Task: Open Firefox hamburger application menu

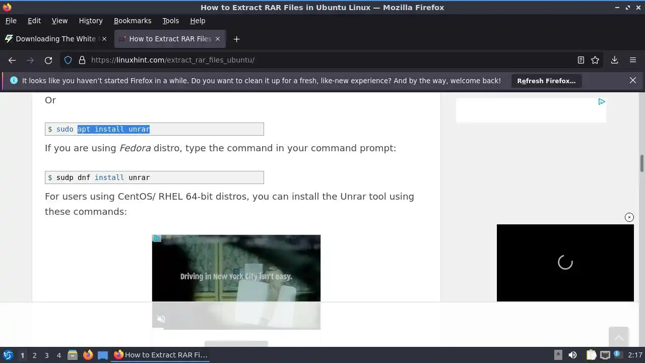Action: pyautogui.click(x=633, y=60)
